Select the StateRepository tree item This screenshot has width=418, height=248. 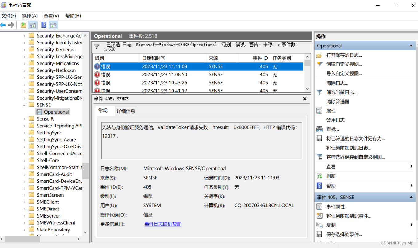(x=53, y=230)
